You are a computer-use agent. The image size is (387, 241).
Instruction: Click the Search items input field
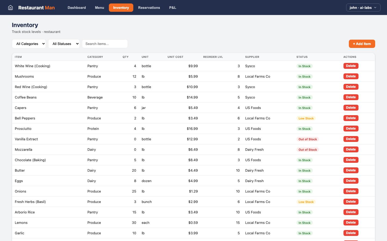pyautogui.click(x=105, y=44)
